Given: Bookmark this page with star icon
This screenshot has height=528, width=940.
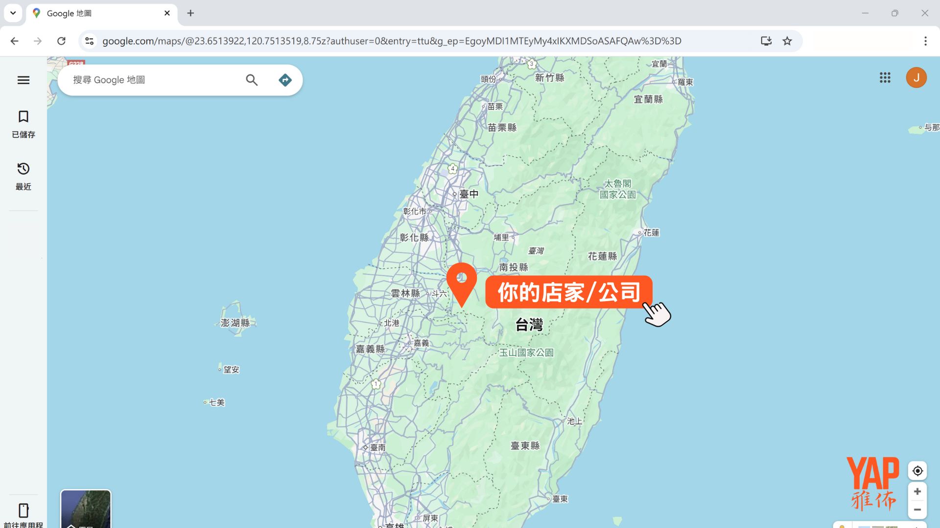Looking at the screenshot, I should (787, 41).
